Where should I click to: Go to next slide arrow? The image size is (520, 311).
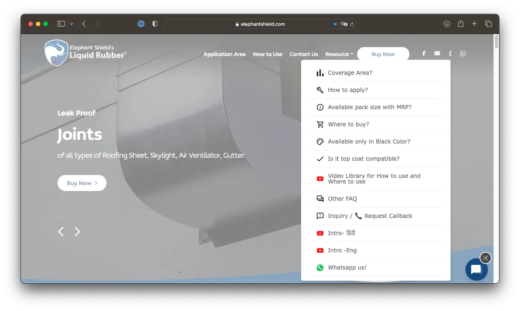pos(77,232)
